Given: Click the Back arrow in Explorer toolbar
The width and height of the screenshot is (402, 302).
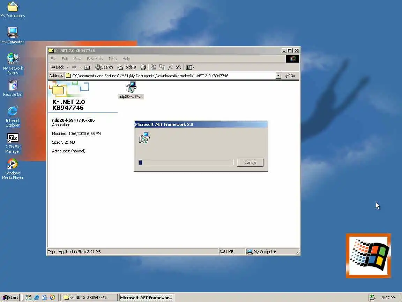Looking at the screenshot, I should (57, 67).
